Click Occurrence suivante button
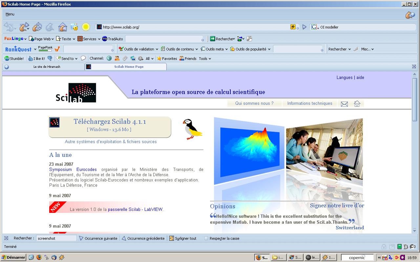The image size is (420, 262). (x=98, y=238)
